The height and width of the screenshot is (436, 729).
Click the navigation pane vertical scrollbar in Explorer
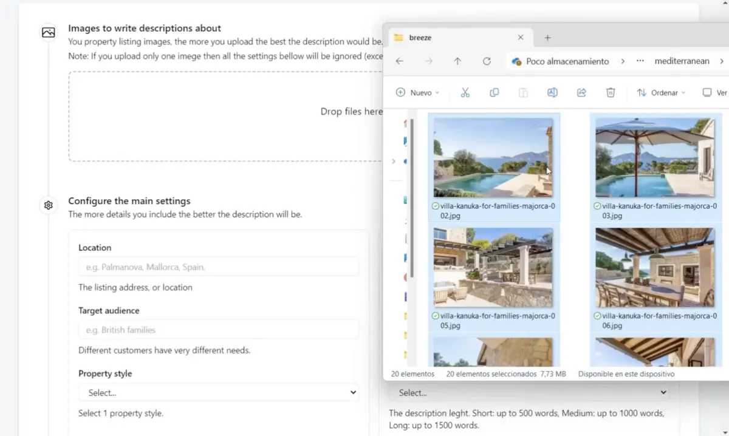coord(412,197)
